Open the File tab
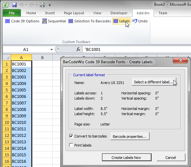Viewport: 191px width, 167px height. click(12, 13)
